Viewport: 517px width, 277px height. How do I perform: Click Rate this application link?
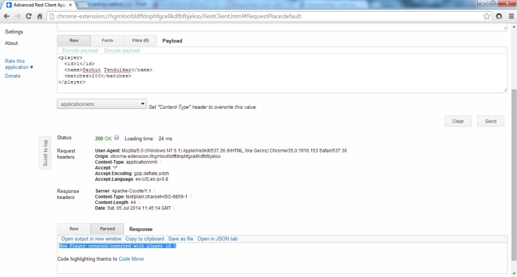19,64
